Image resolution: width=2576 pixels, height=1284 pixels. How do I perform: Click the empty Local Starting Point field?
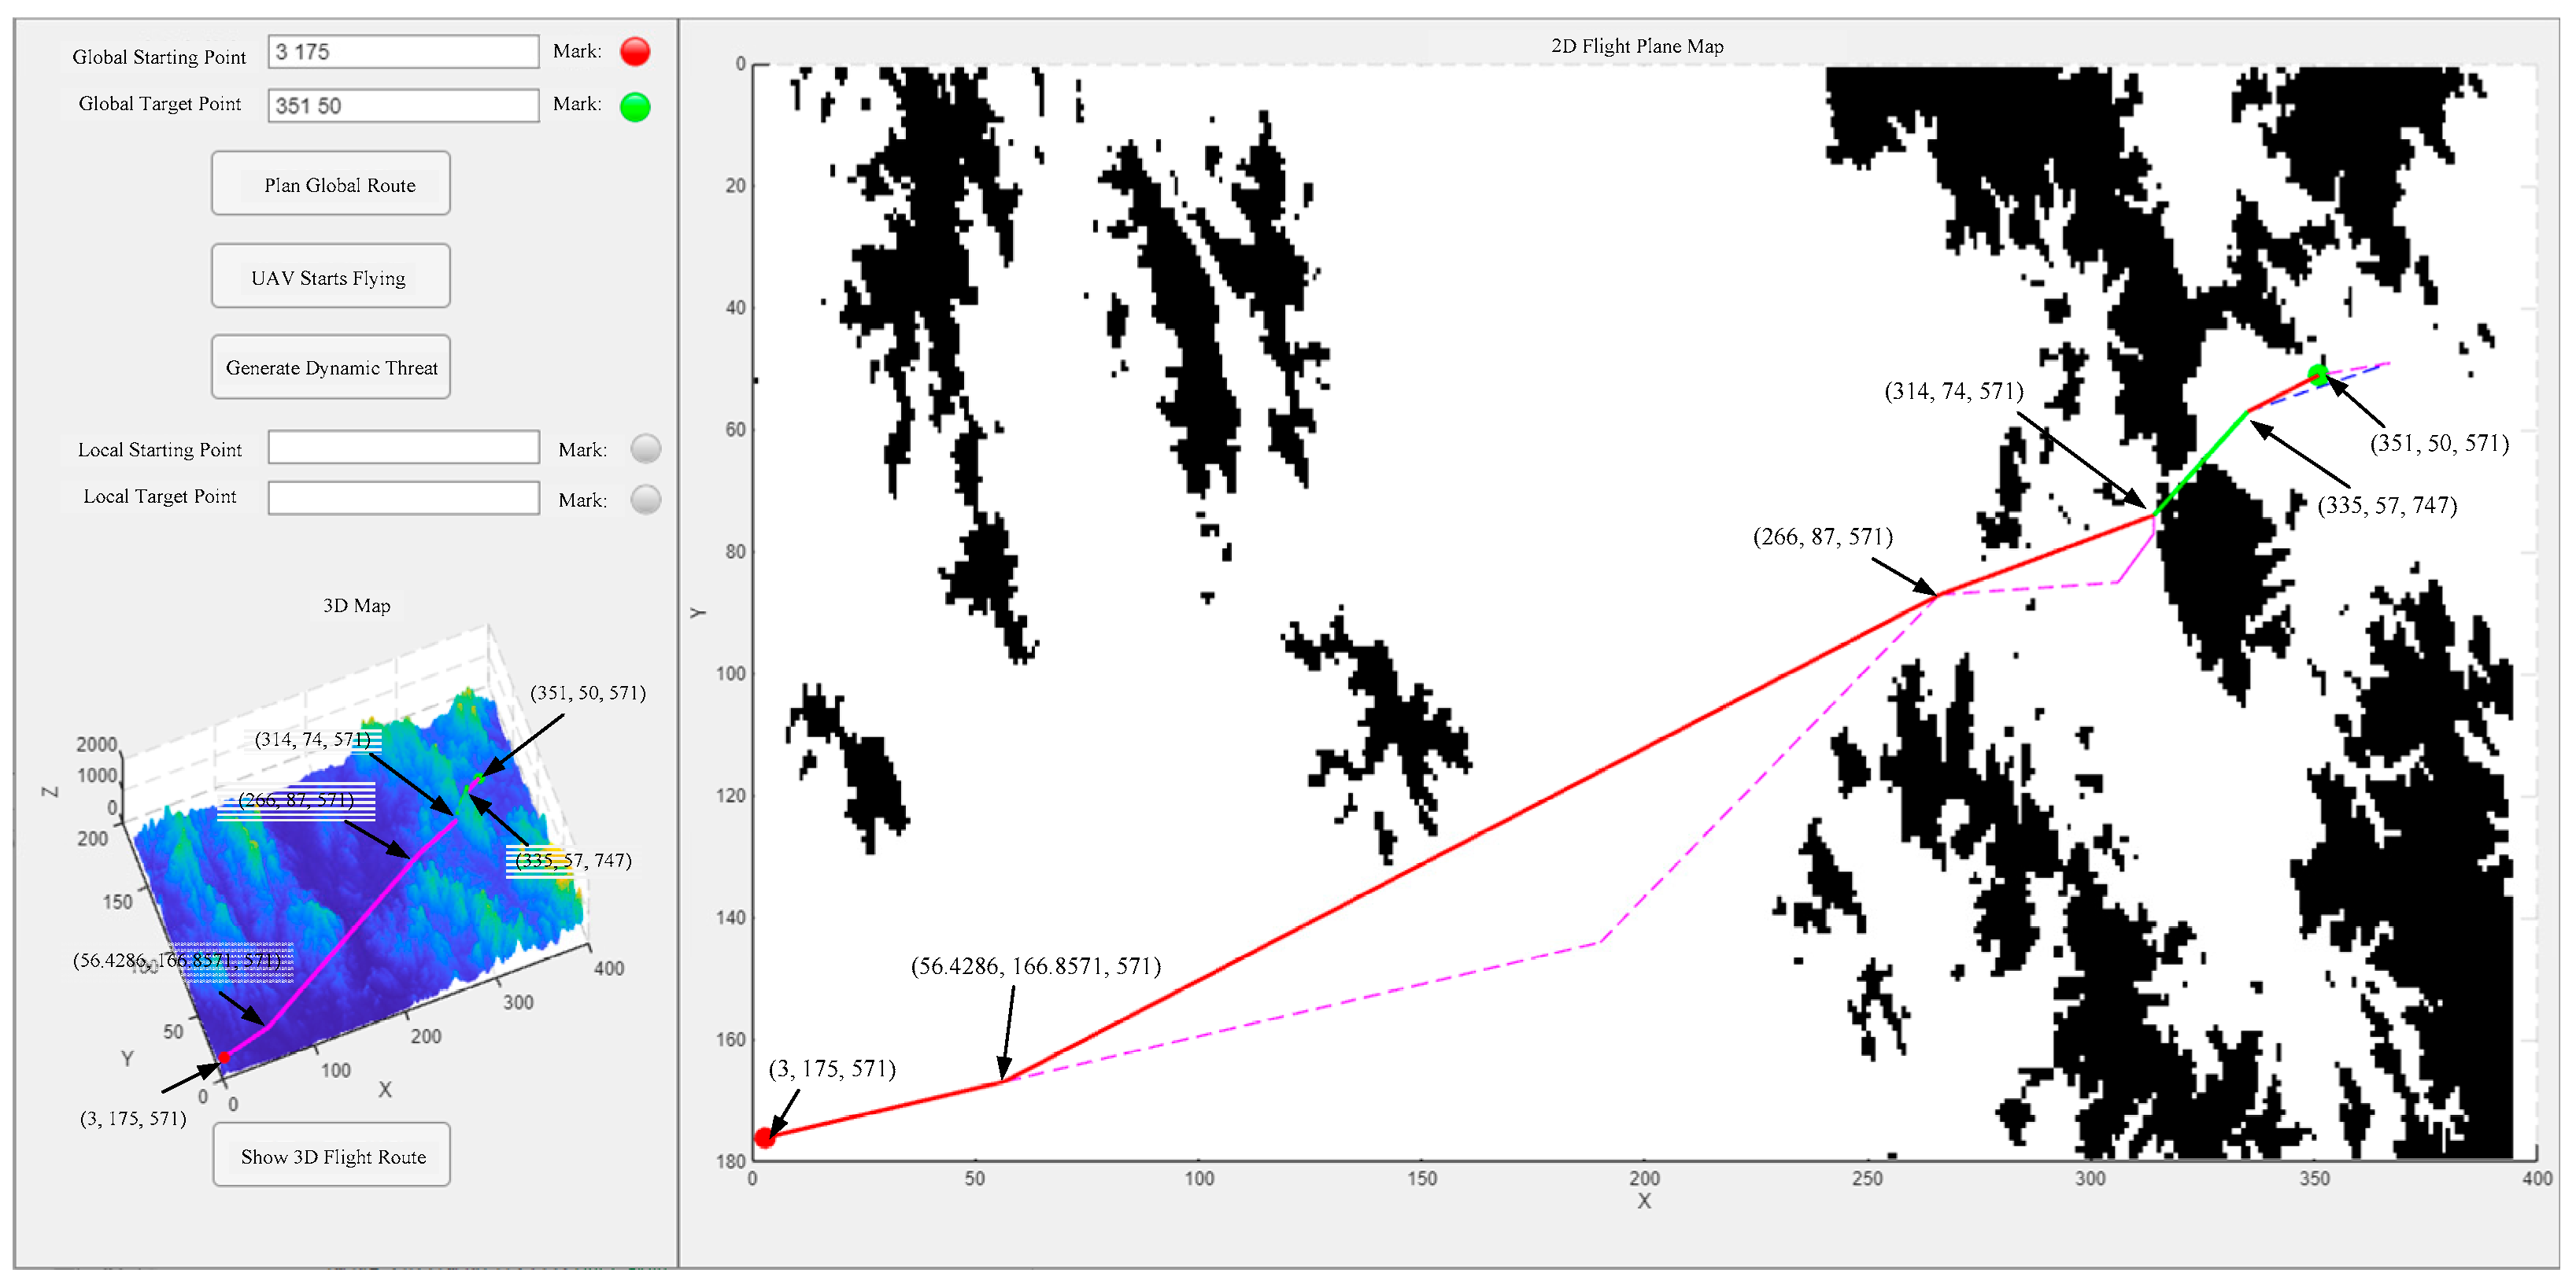[403, 448]
